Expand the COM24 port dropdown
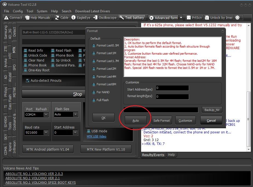 point(46,115)
